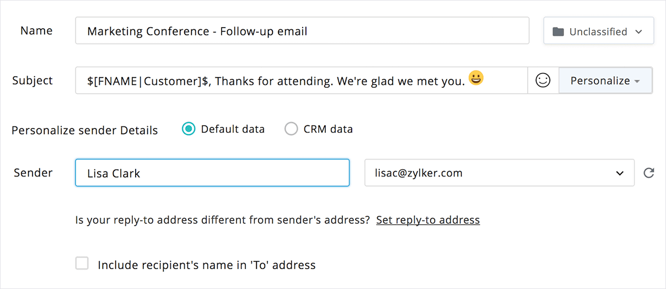Refresh the sender address list
This screenshot has height=289, width=666.
(x=649, y=173)
